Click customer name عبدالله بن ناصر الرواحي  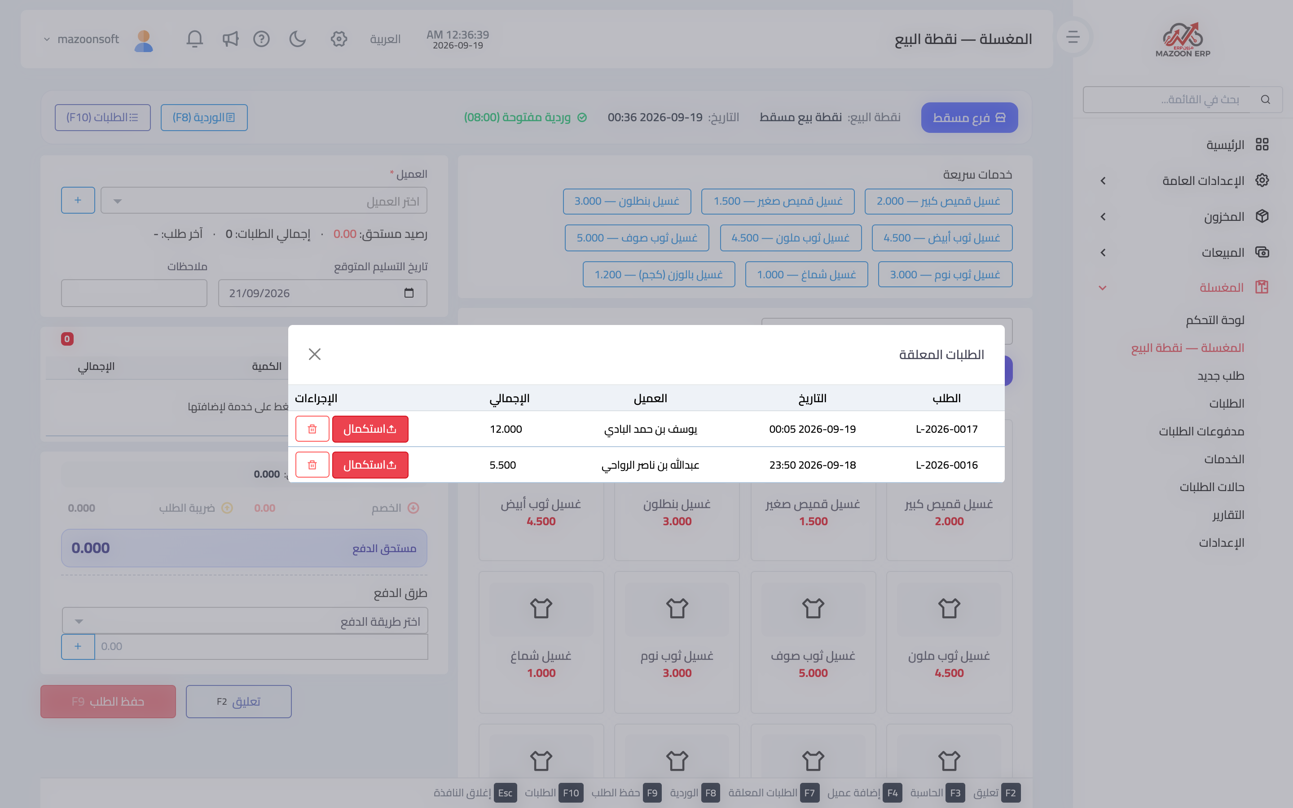coord(650,465)
